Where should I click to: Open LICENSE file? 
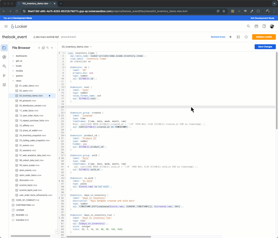tap(20, 210)
